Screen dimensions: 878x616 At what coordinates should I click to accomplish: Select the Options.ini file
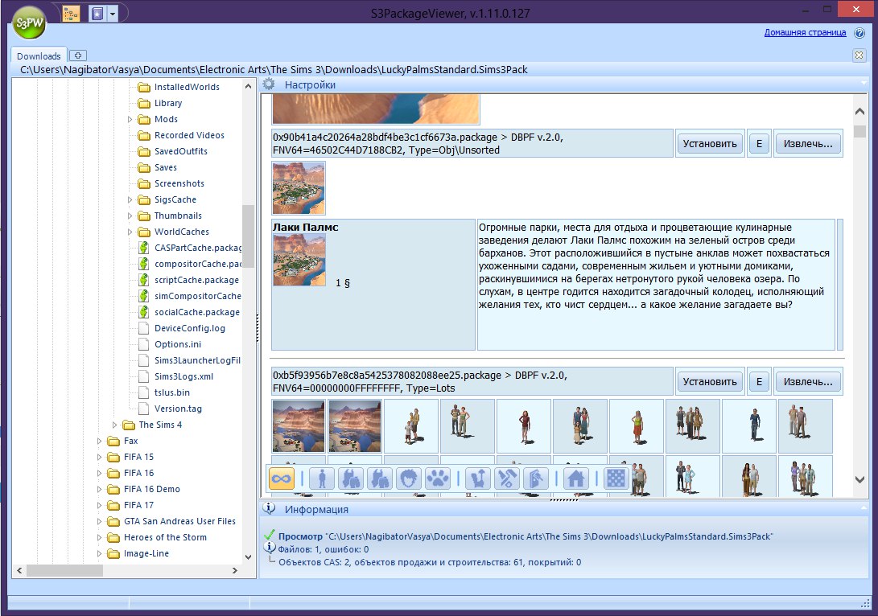click(x=178, y=344)
